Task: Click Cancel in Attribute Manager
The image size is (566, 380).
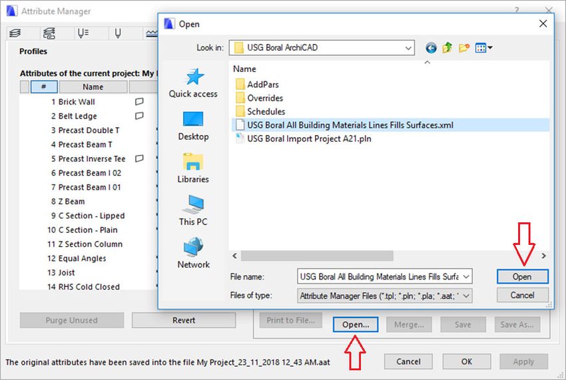Action: coord(408,361)
